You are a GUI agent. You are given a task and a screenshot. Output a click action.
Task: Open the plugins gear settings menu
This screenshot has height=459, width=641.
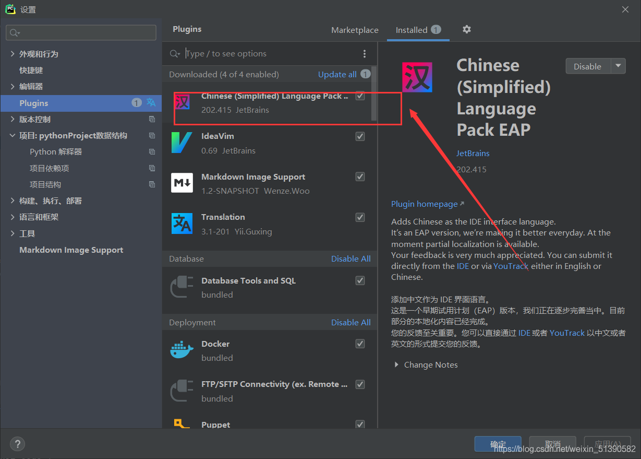[467, 29]
